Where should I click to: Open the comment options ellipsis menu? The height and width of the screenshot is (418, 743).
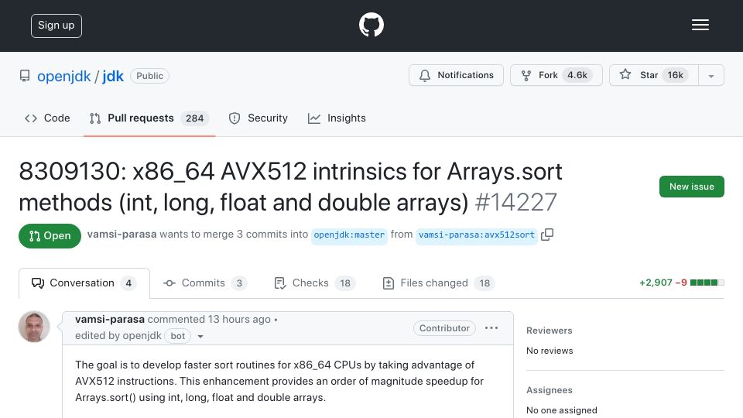click(491, 328)
